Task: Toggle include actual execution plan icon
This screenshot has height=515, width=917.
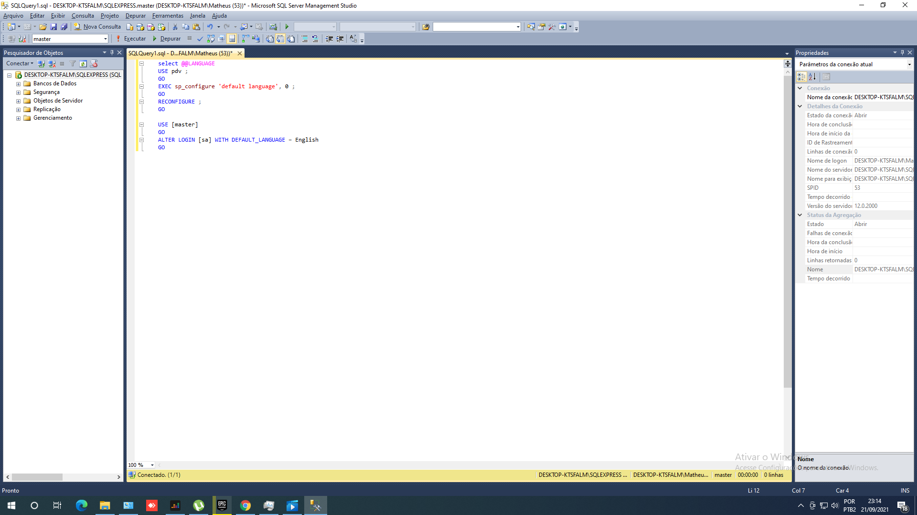Action: click(x=245, y=39)
